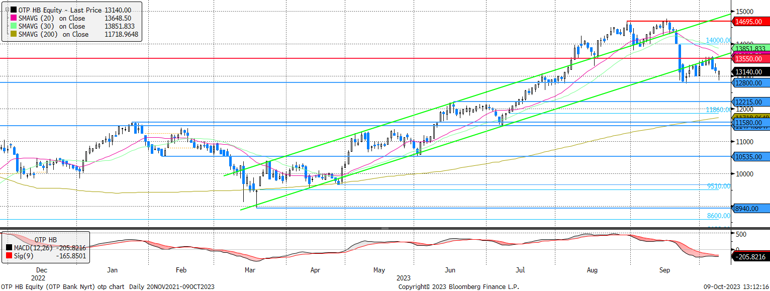Click the 11718.9648 value in the legend

121,34
